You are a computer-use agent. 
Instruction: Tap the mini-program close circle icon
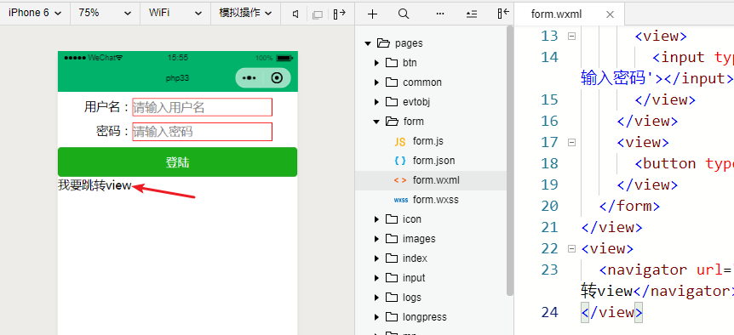click(277, 78)
